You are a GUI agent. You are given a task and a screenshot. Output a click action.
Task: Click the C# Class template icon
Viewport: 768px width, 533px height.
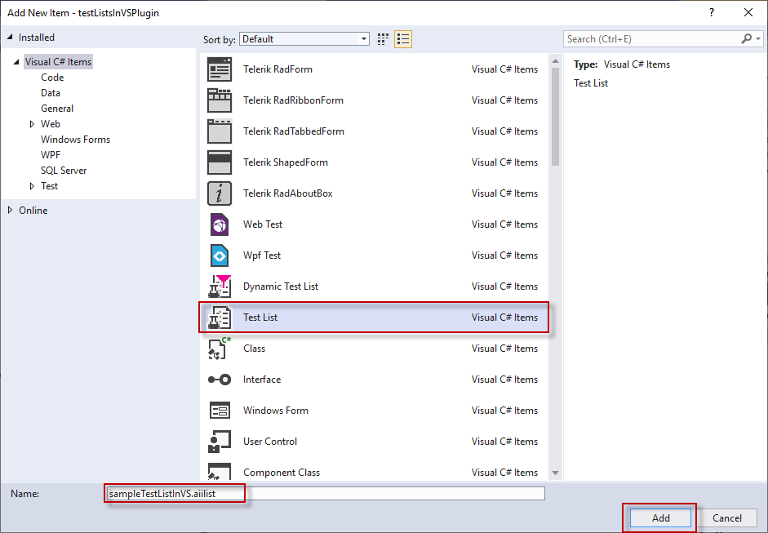[x=220, y=349]
